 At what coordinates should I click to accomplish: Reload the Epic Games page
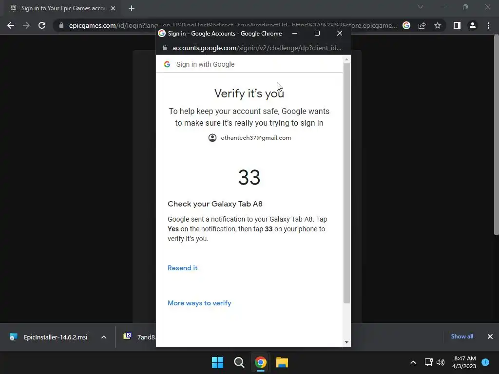pyautogui.click(x=42, y=25)
